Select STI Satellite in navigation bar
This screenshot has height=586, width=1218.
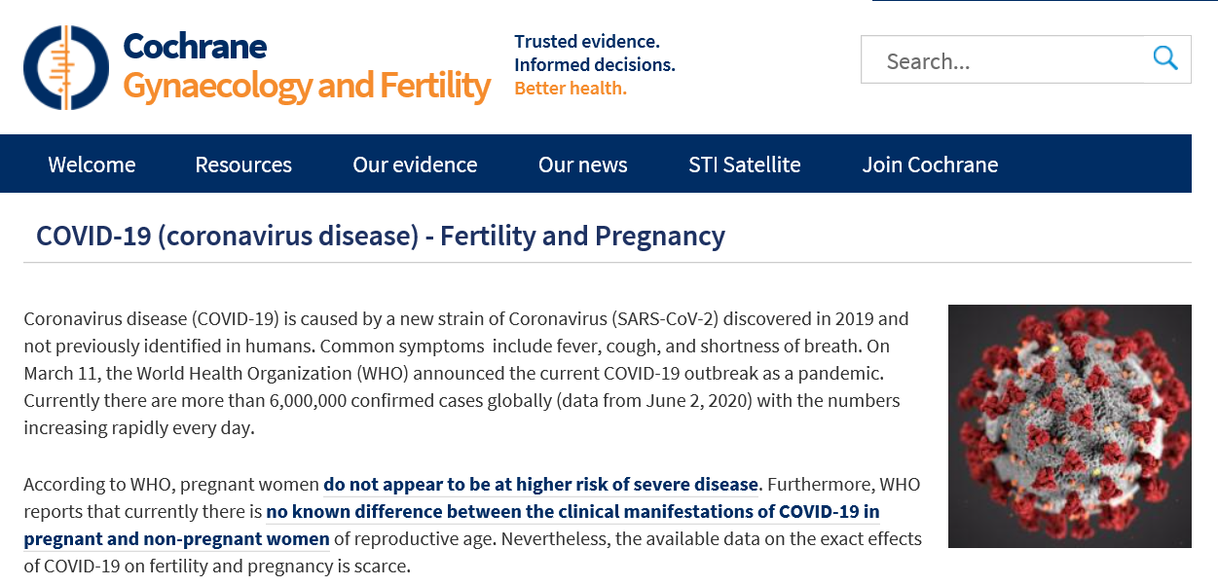tap(745, 165)
